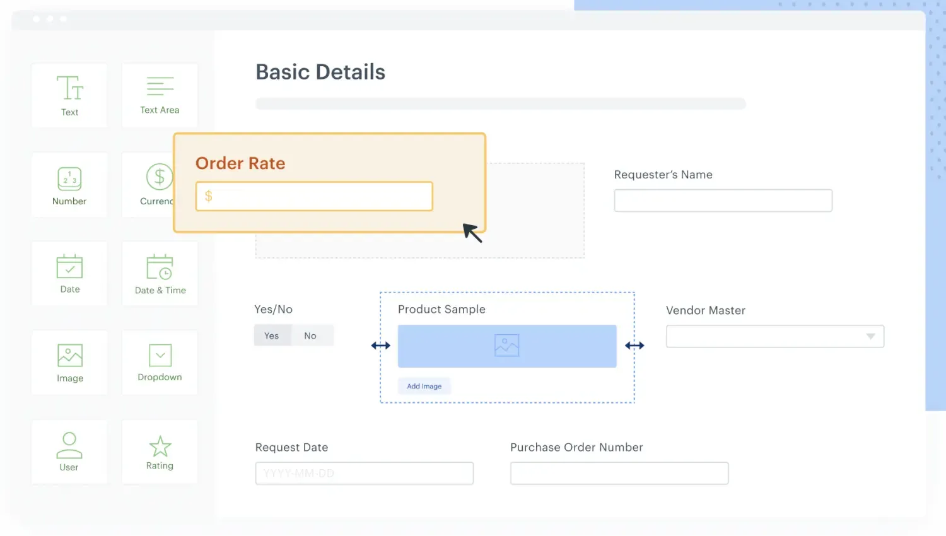946x536 pixels.
Task: Select the Date field icon
Action: click(x=69, y=267)
